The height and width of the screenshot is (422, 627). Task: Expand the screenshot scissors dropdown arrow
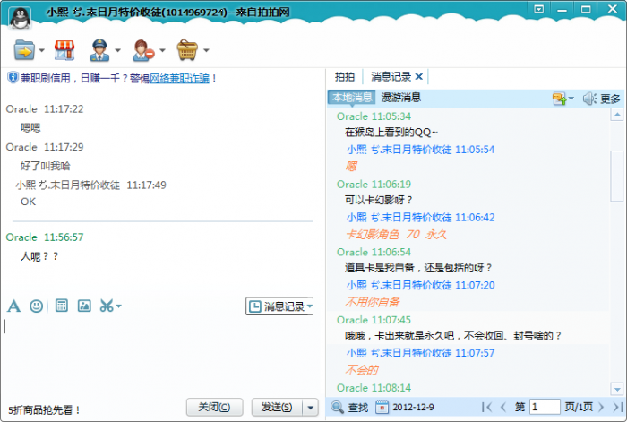(118, 306)
